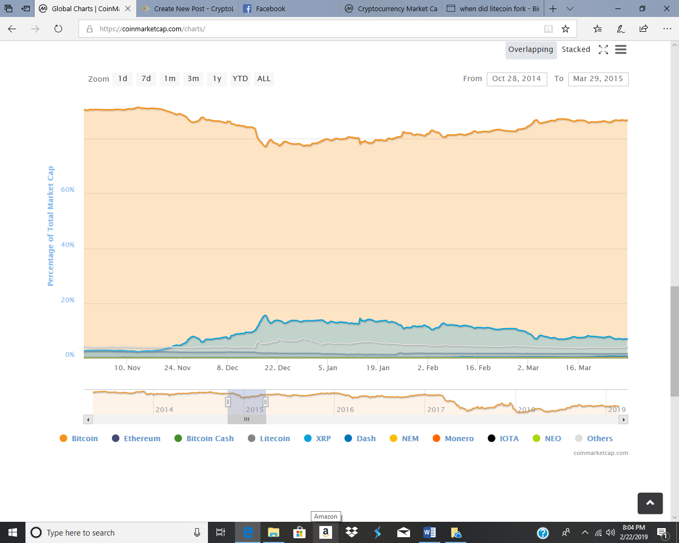Set chart zoom to 7d
Viewport: 679px width, 543px height.
(x=146, y=78)
